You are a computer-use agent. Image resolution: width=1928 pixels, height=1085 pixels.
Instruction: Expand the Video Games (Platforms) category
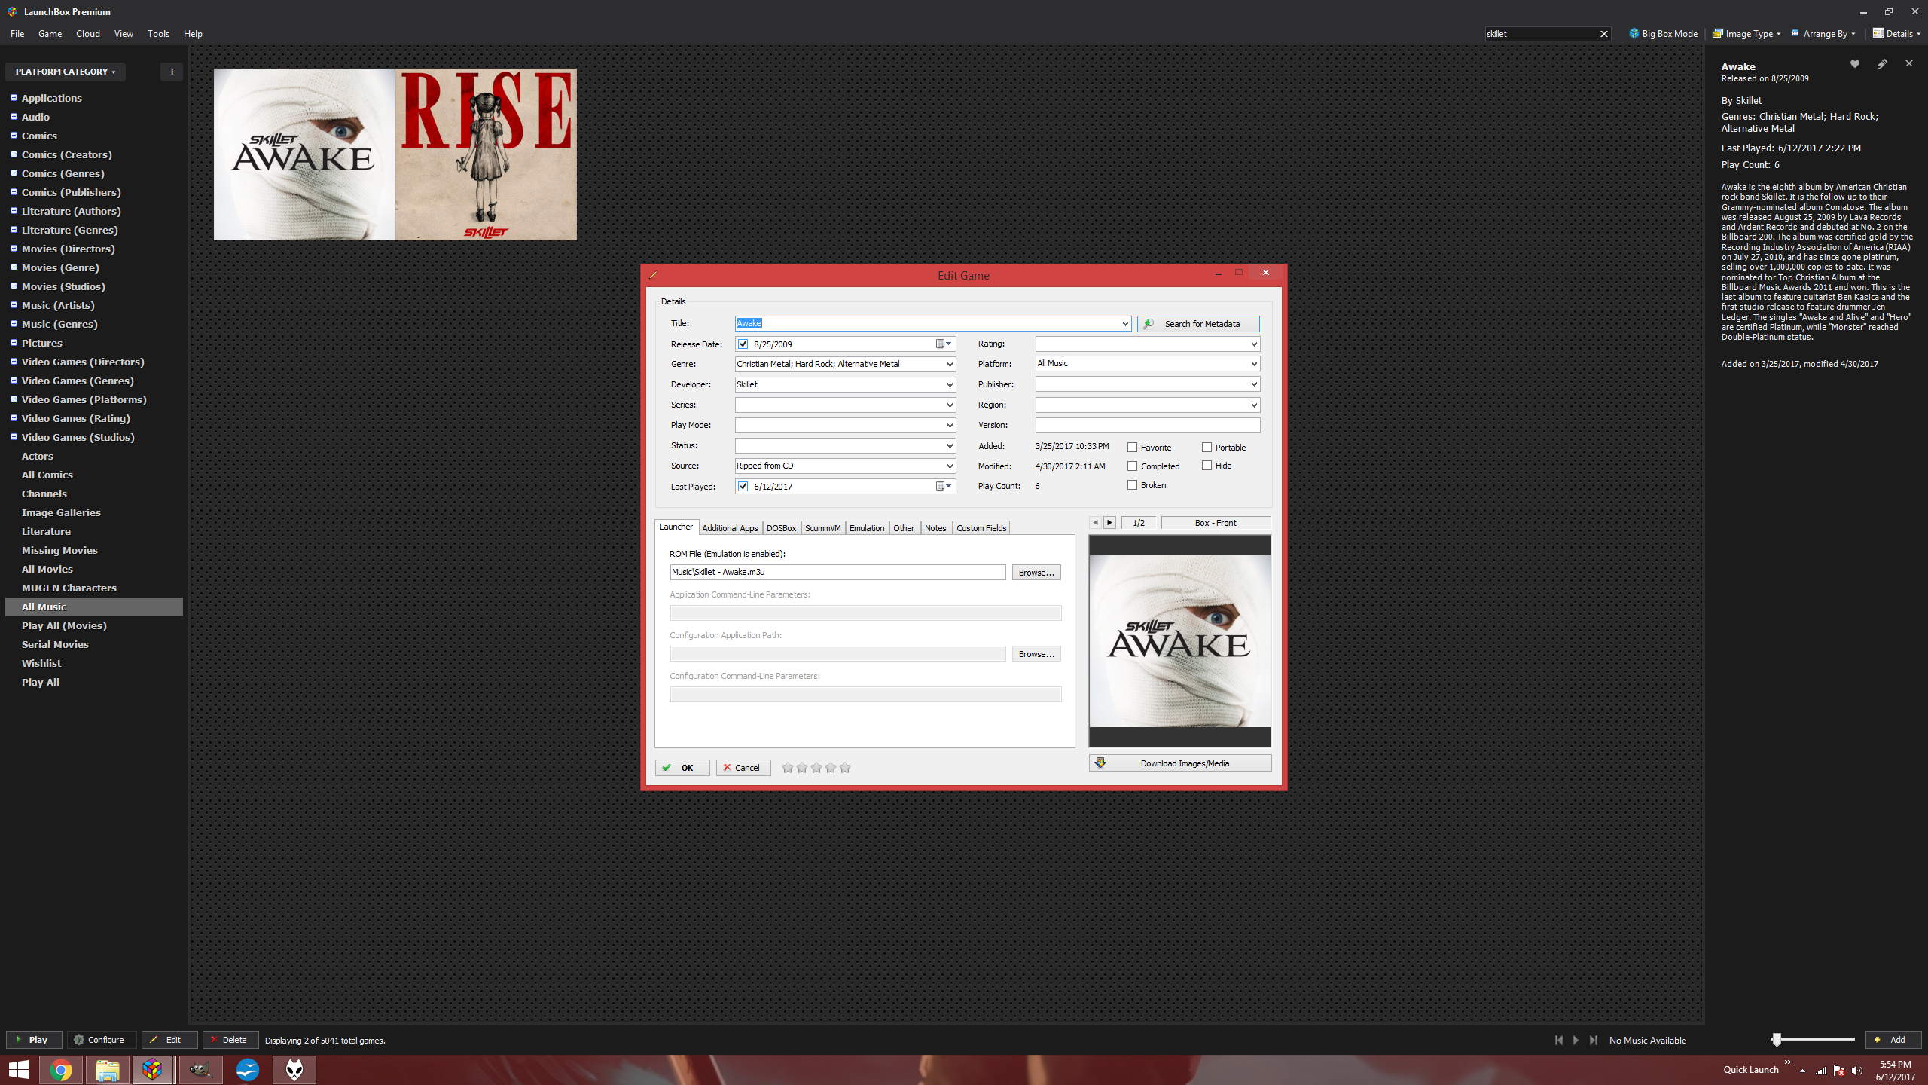(14, 399)
